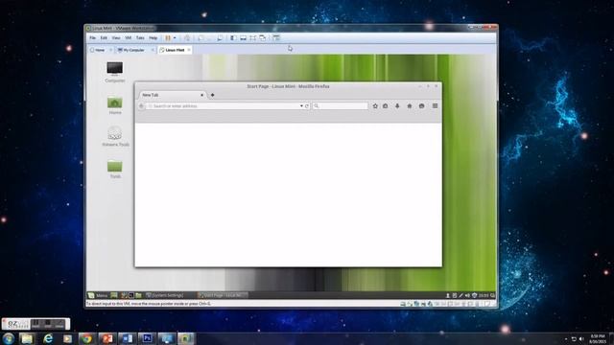614x345 pixels.
Task: Click the files folder launcher in Mint panel
Action: [138, 295]
